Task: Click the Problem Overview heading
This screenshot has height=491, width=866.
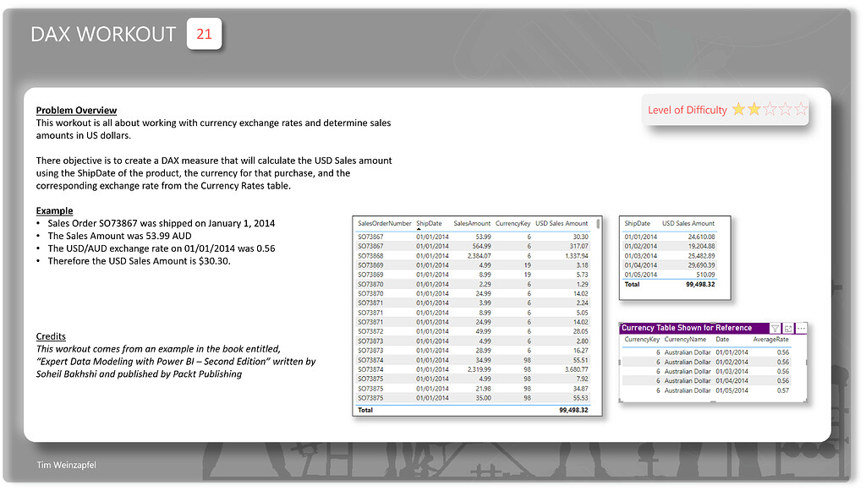Action: (x=76, y=110)
